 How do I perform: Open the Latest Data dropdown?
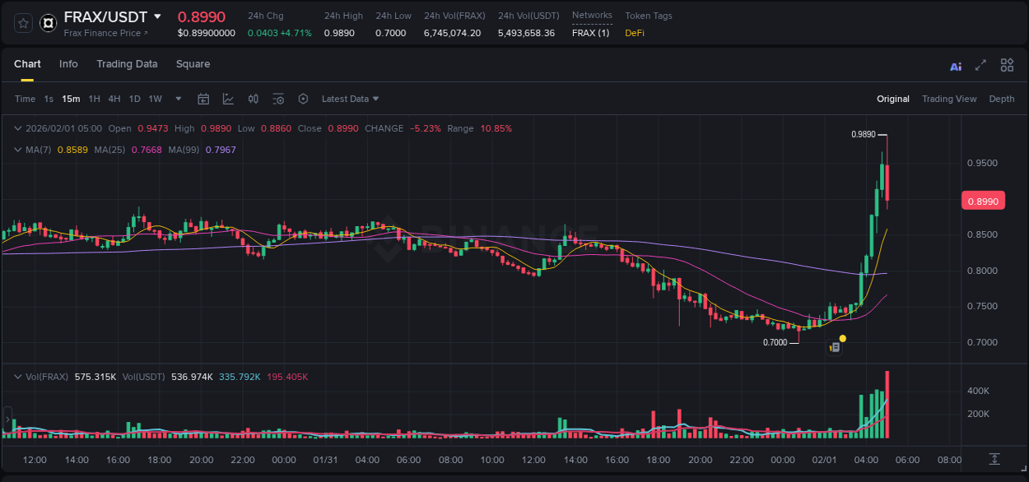pyautogui.click(x=350, y=98)
